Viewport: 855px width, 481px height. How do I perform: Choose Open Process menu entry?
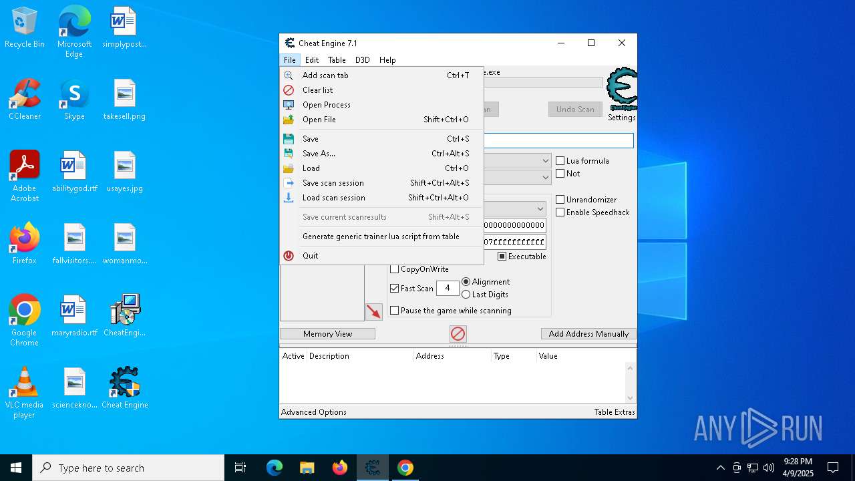381,105
